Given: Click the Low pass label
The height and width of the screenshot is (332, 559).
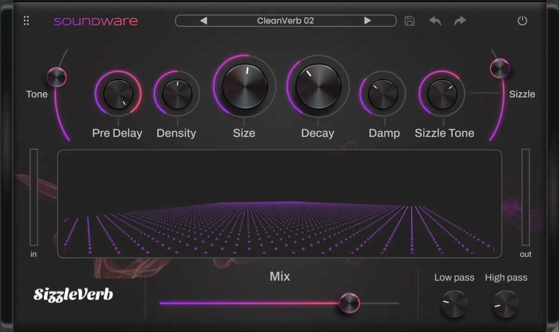Looking at the screenshot, I should [x=454, y=278].
